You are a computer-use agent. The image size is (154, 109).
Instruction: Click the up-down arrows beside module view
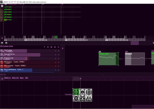(x=63, y=48)
